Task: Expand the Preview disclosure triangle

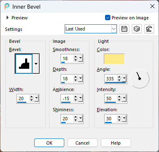Action: pyautogui.click(x=7, y=18)
